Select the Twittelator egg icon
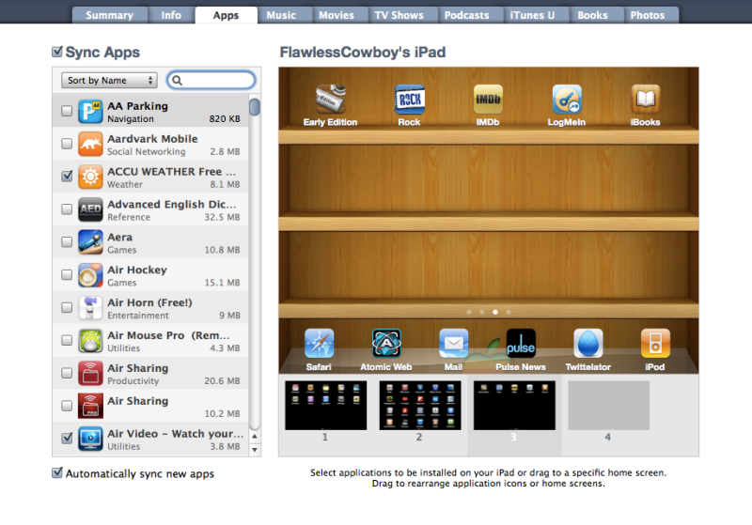The height and width of the screenshot is (525, 752). point(588,343)
